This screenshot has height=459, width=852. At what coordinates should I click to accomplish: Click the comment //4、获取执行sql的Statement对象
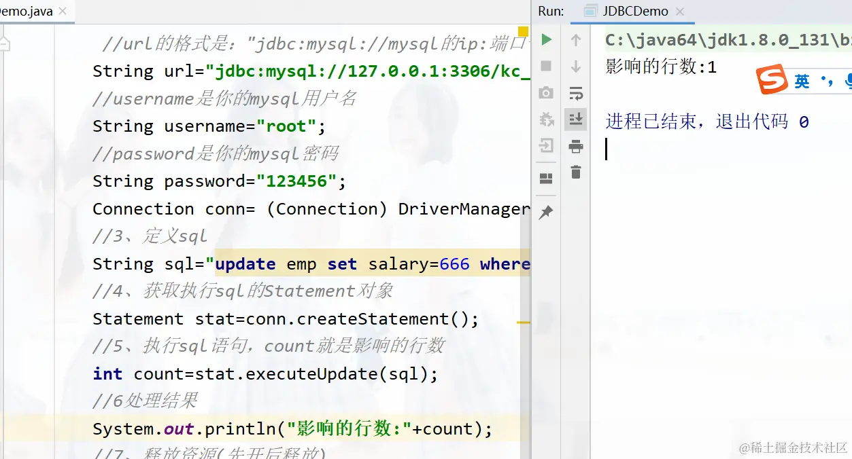(243, 291)
